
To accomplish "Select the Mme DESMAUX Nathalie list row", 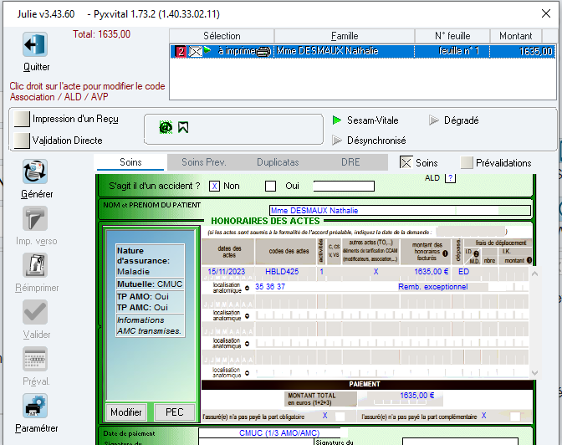I will click(x=362, y=51).
